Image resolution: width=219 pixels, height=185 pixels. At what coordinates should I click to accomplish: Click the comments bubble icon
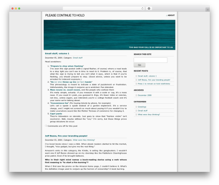pos(46,126)
